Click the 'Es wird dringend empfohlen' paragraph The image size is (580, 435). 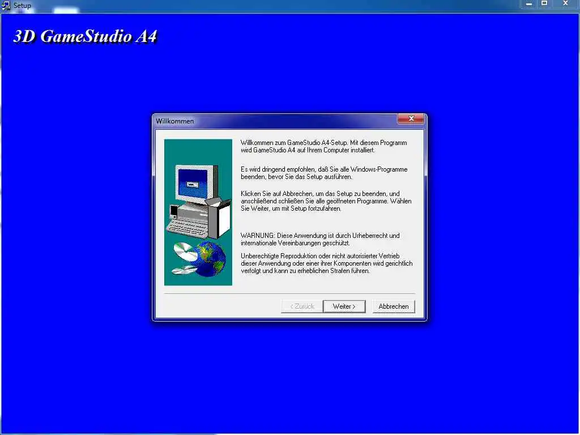(x=324, y=173)
